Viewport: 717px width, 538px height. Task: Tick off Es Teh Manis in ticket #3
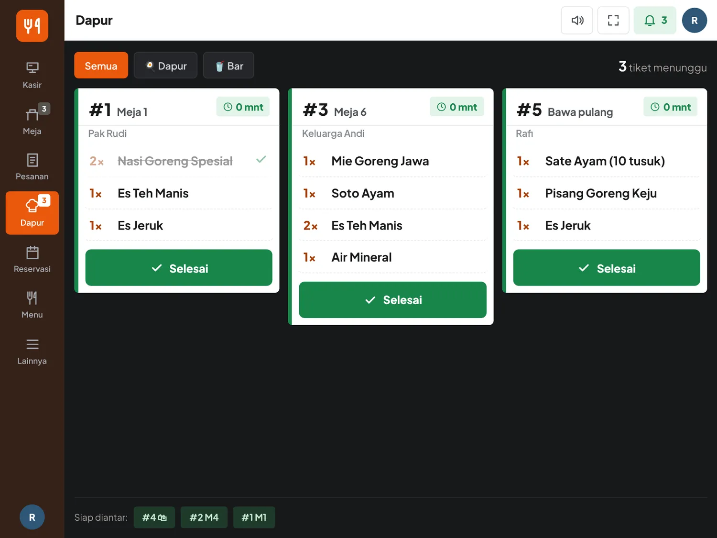pos(392,225)
